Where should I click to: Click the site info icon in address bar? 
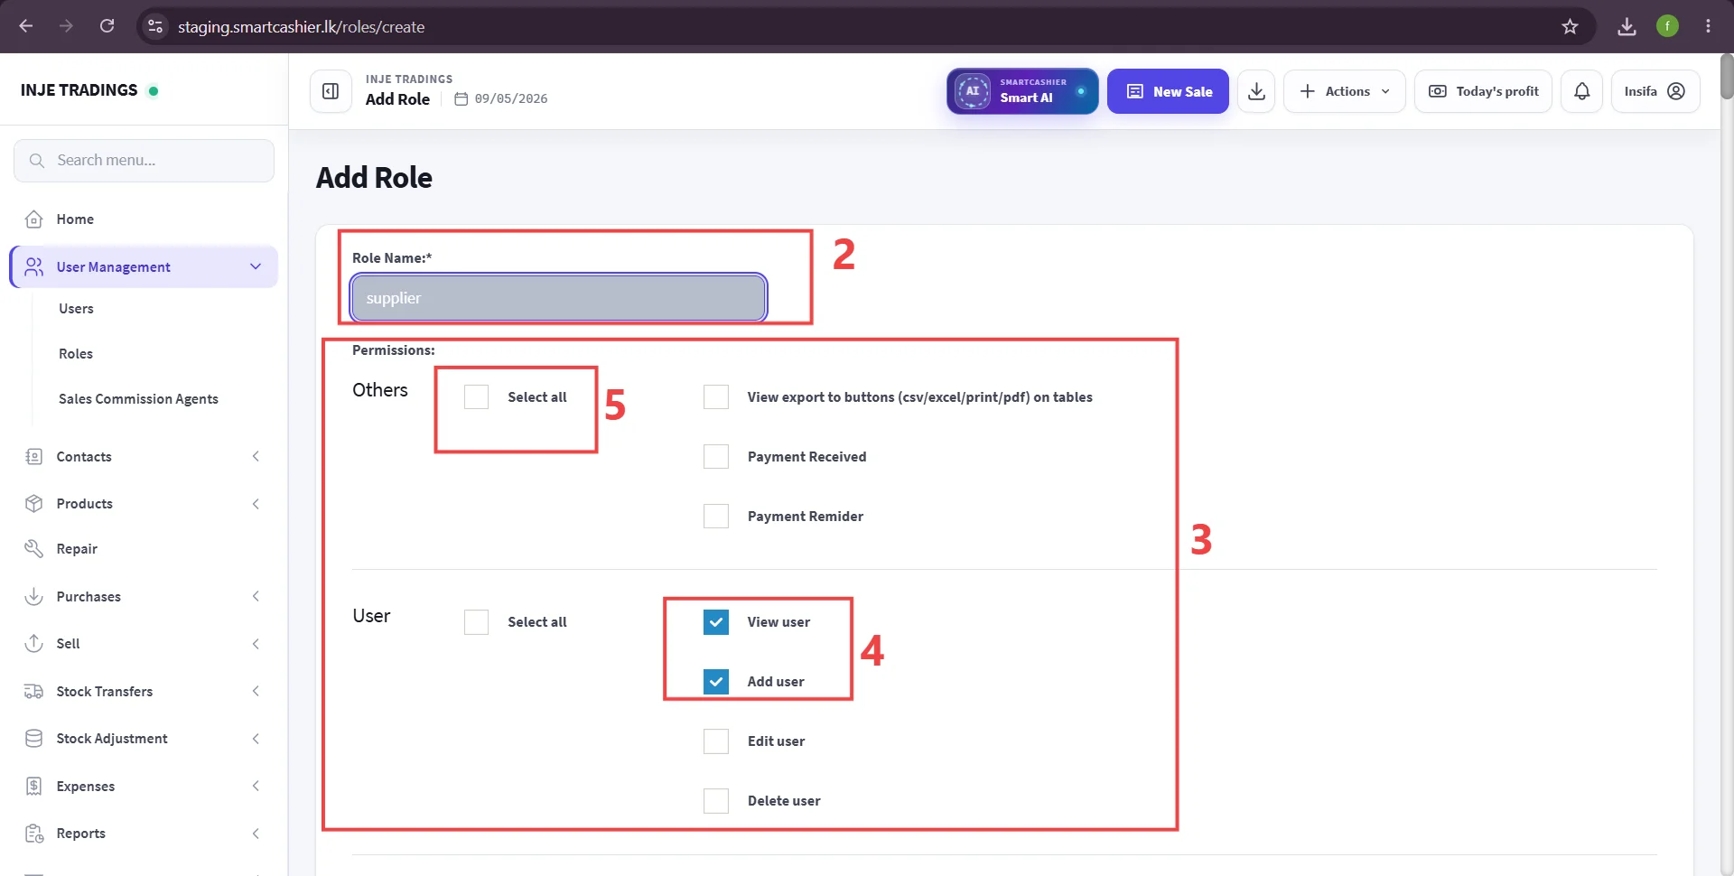pos(155,26)
